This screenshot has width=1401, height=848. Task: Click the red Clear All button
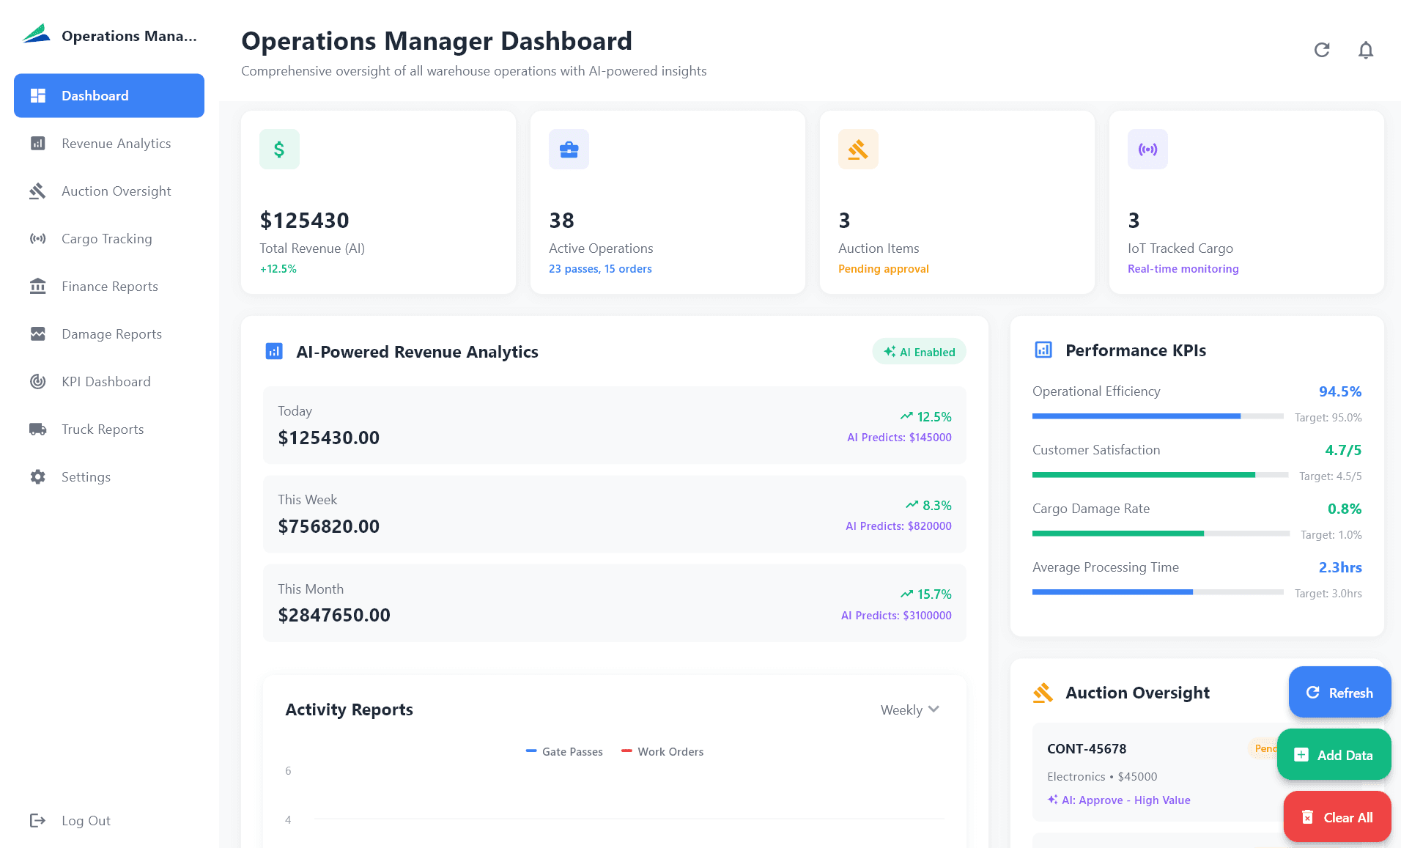(1337, 816)
